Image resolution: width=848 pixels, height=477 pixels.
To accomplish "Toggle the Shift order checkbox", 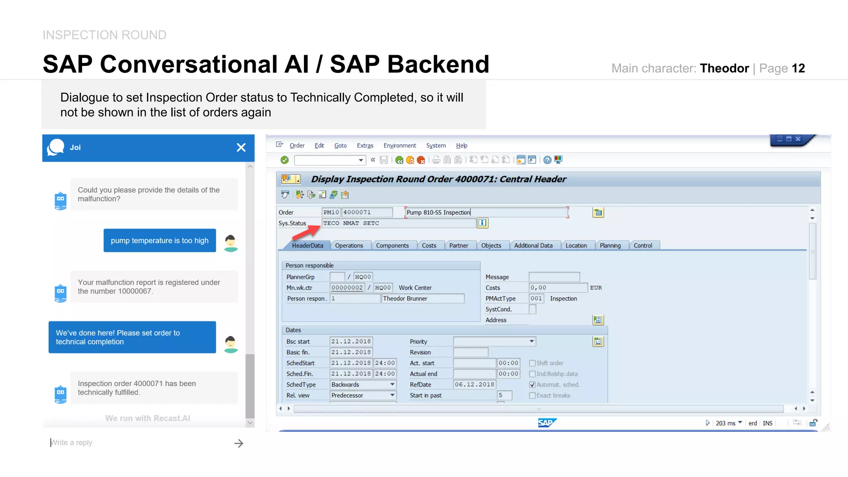I will click(x=532, y=363).
